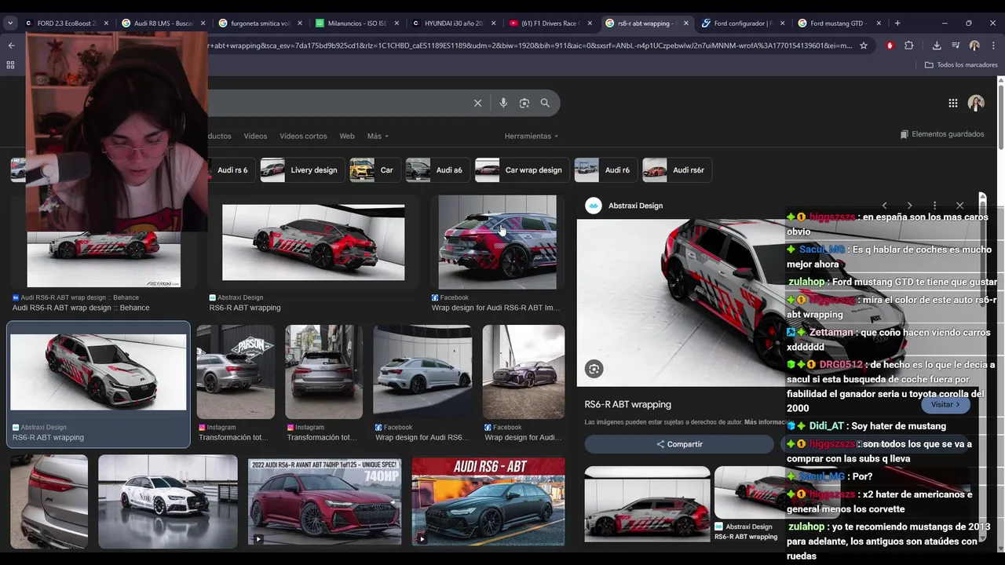The image size is (1005, 565).
Task: Click the Visitar button
Action: point(945,404)
